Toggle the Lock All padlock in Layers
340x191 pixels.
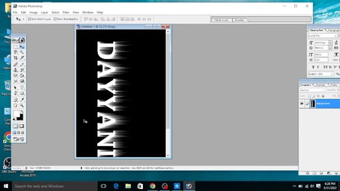coord(323,96)
